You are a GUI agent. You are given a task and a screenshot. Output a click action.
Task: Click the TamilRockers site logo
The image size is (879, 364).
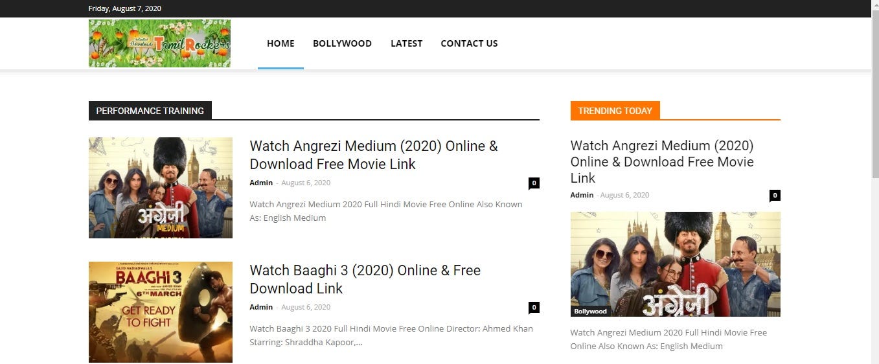159,43
